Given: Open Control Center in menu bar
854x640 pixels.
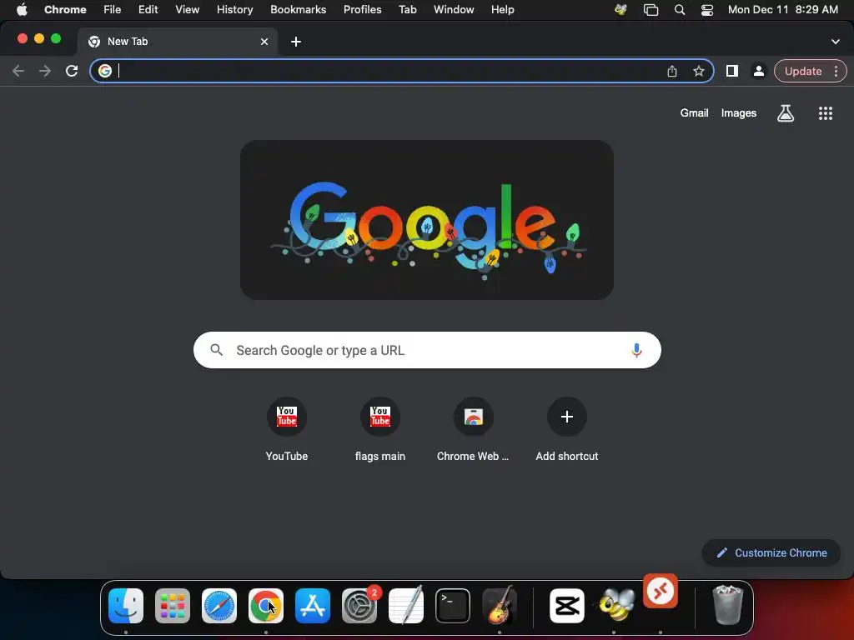Looking at the screenshot, I should [x=707, y=9].
